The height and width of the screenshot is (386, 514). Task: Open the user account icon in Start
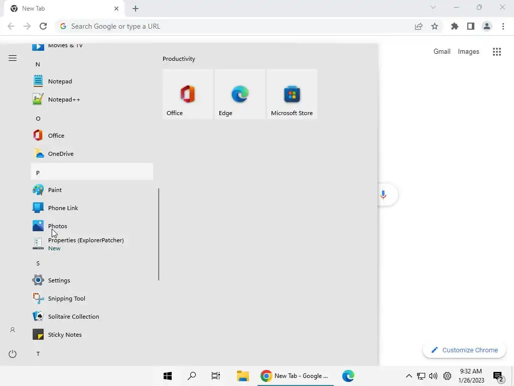pyautogui.click(x=13, y=330)
